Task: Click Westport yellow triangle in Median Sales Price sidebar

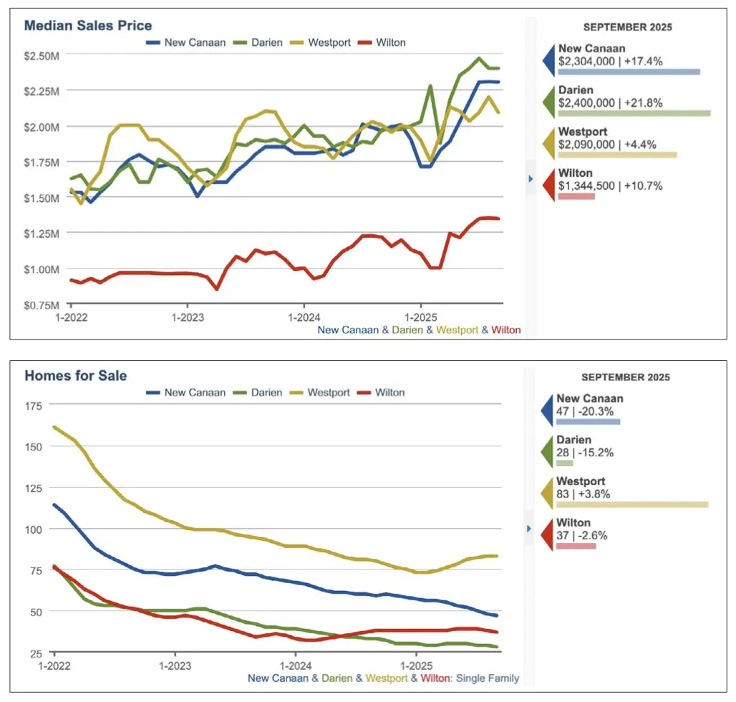Action: tap(548, 141)
